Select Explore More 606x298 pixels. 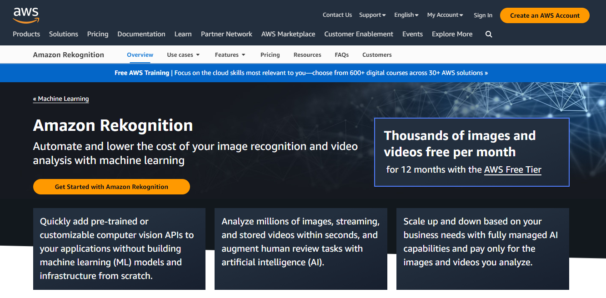click(x=452, y=34)
